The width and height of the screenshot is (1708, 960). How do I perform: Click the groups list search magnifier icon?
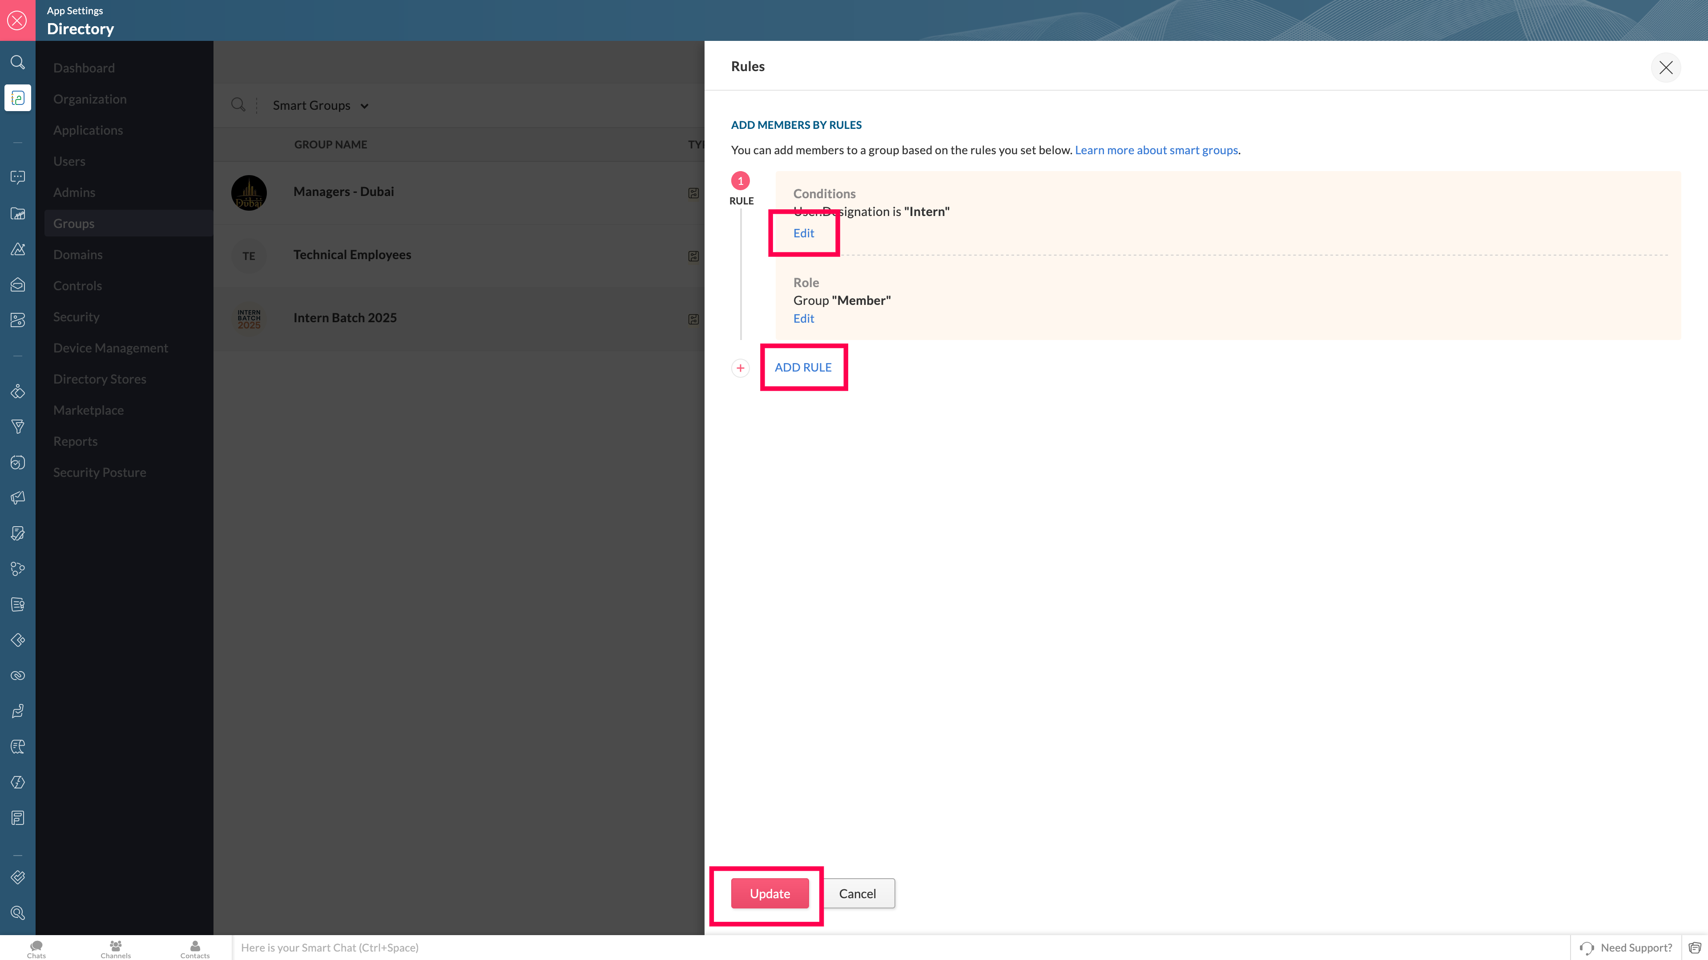[238, 105]
